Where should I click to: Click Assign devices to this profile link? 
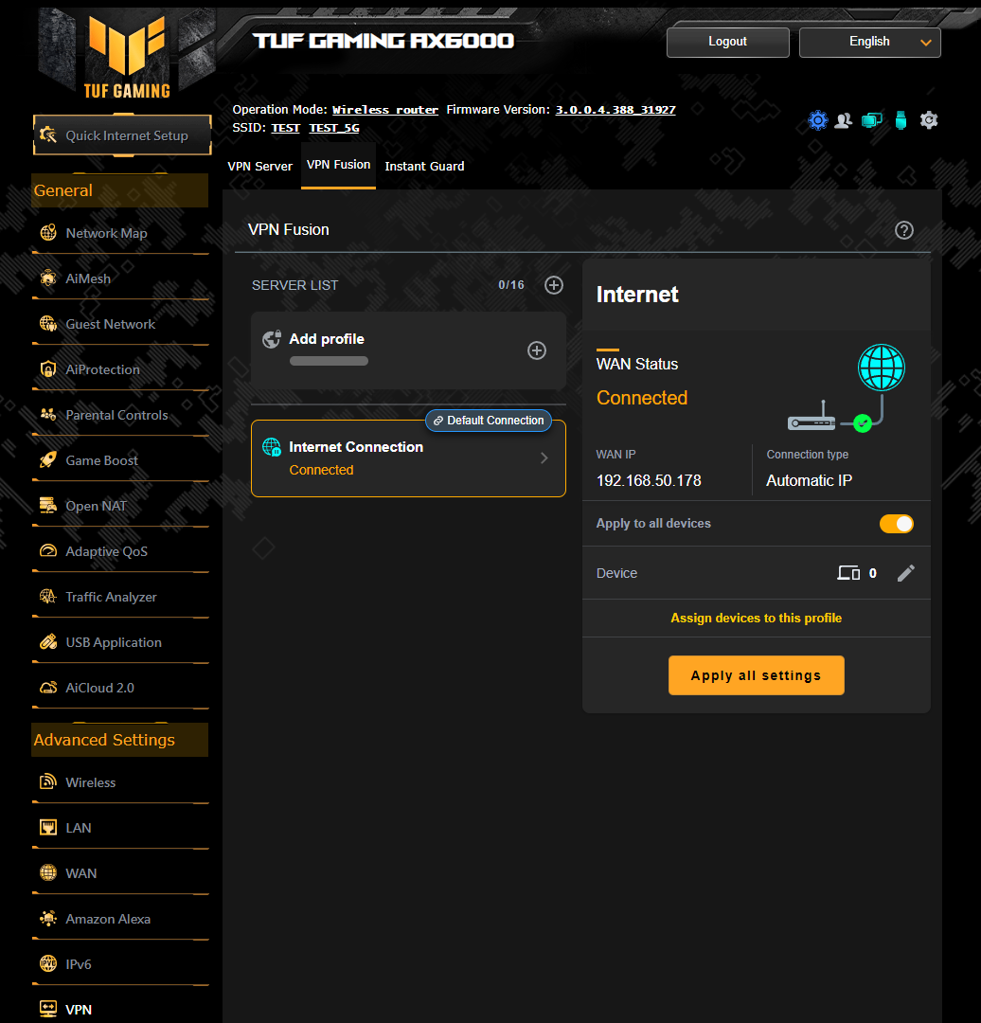tap(756, 618)
